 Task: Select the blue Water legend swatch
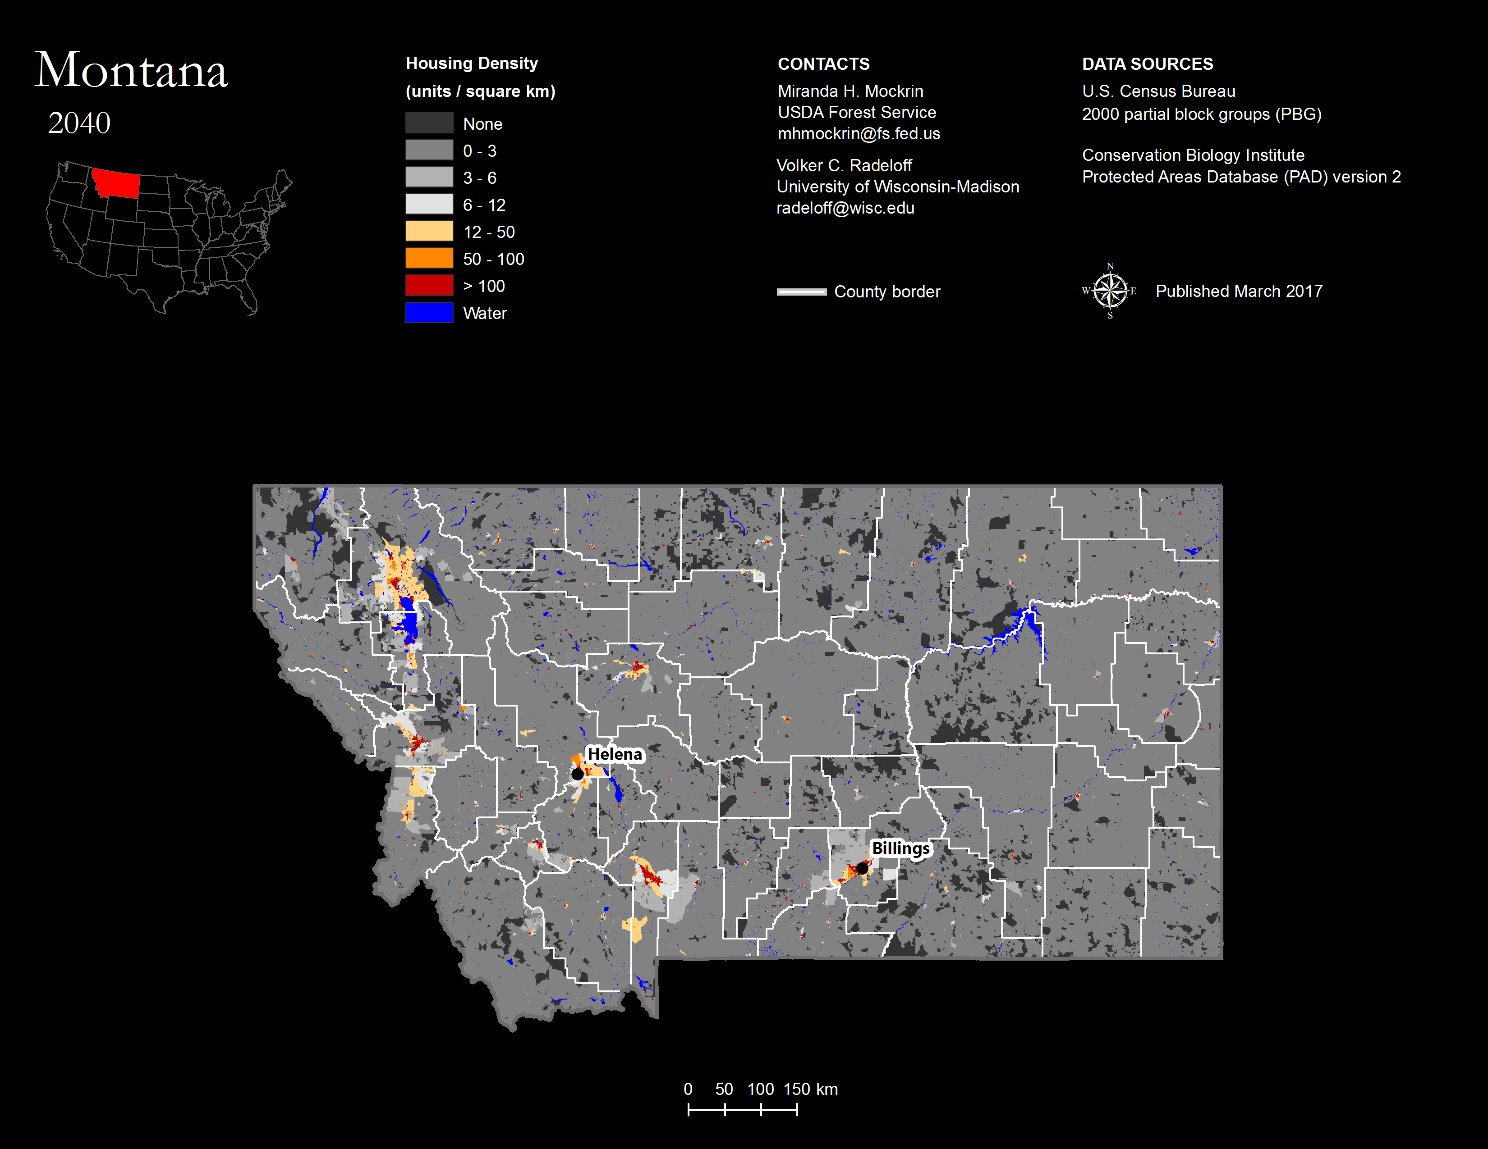429,312
